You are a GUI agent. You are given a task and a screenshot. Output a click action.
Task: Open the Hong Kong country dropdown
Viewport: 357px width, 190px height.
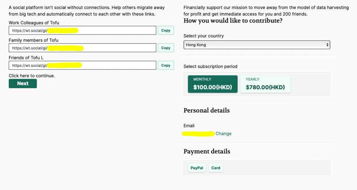coord(257,45)
